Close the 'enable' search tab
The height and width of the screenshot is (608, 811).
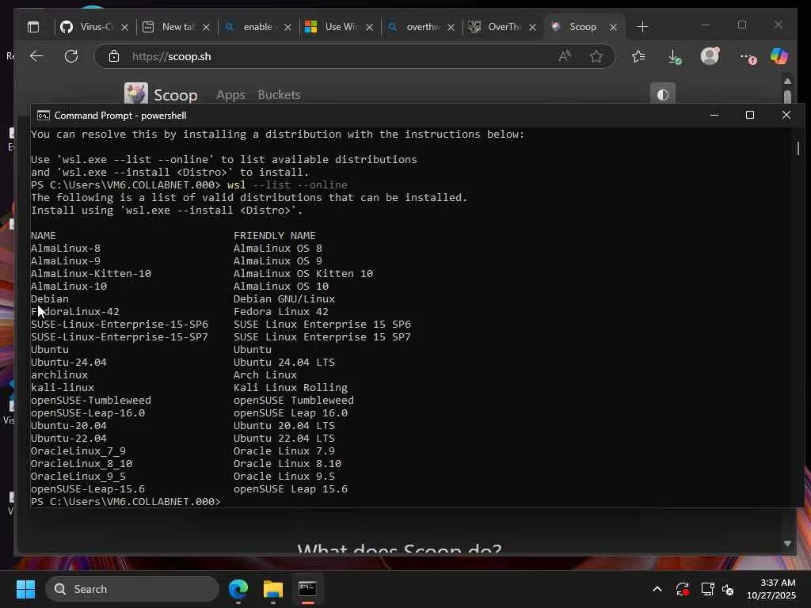(x=288, y=28)
